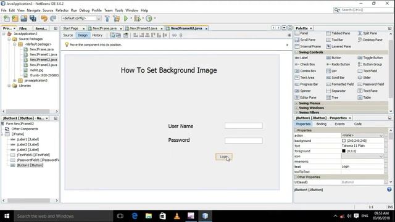The image size is (395, 222).
Task: Open the NewJFrame.java editor tab
Action: 104,28
